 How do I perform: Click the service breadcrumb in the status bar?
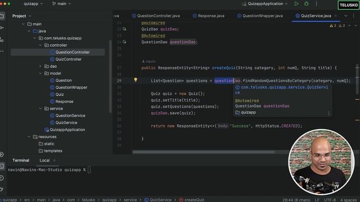(x=130, y=200)
